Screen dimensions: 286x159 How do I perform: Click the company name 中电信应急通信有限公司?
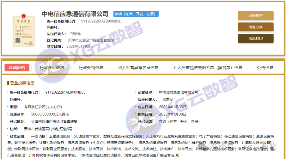75,14
